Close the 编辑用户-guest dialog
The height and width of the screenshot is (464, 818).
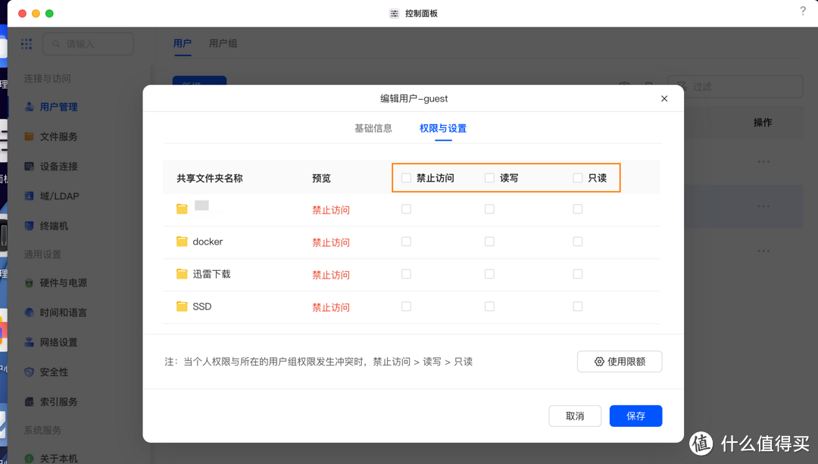664,98
